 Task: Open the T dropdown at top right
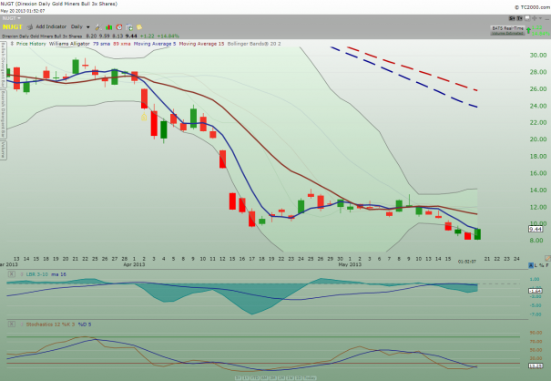pos(519,18)
